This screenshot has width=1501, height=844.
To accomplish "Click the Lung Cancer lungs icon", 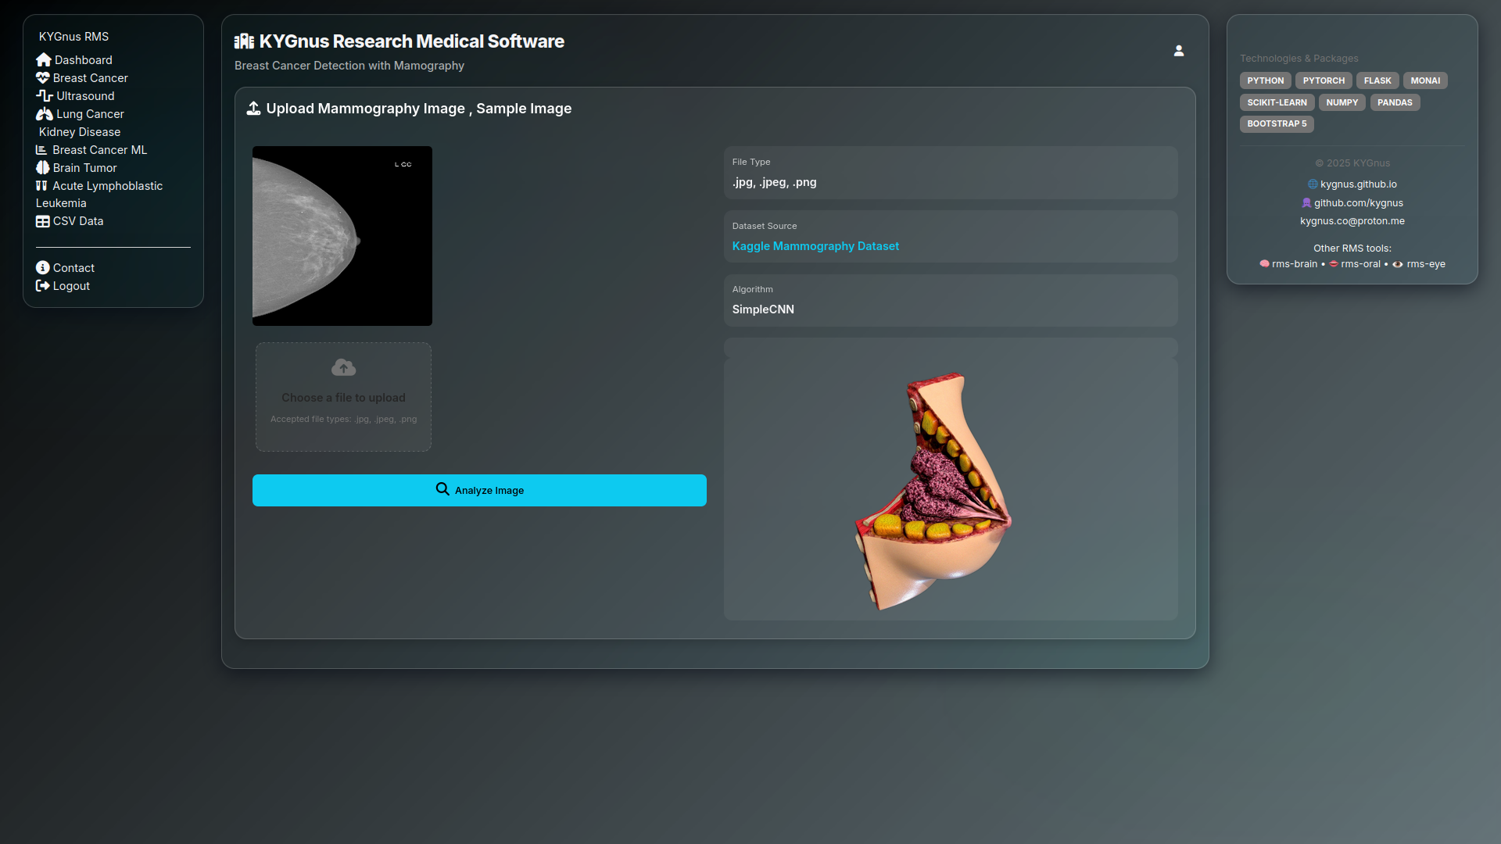I will [45, 114].
